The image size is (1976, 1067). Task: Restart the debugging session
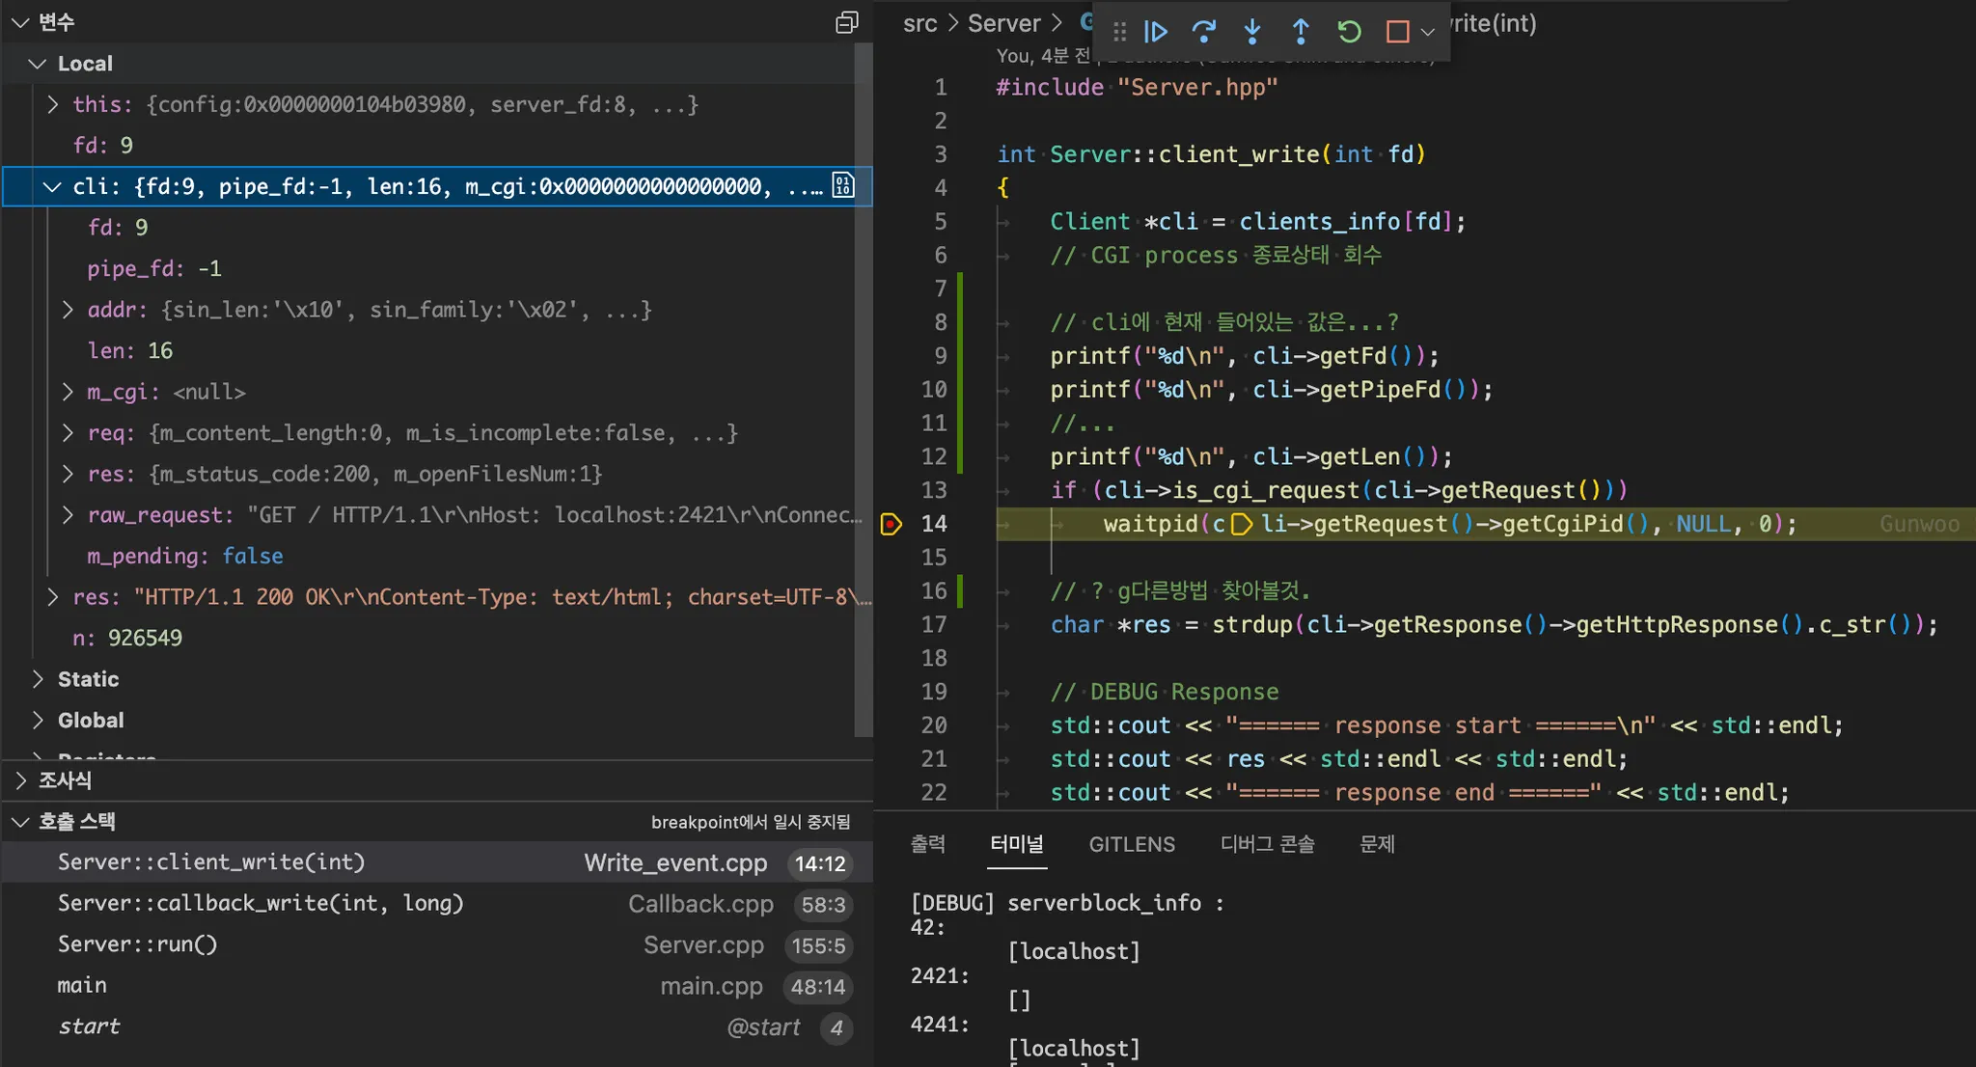tap(1349, 32)
